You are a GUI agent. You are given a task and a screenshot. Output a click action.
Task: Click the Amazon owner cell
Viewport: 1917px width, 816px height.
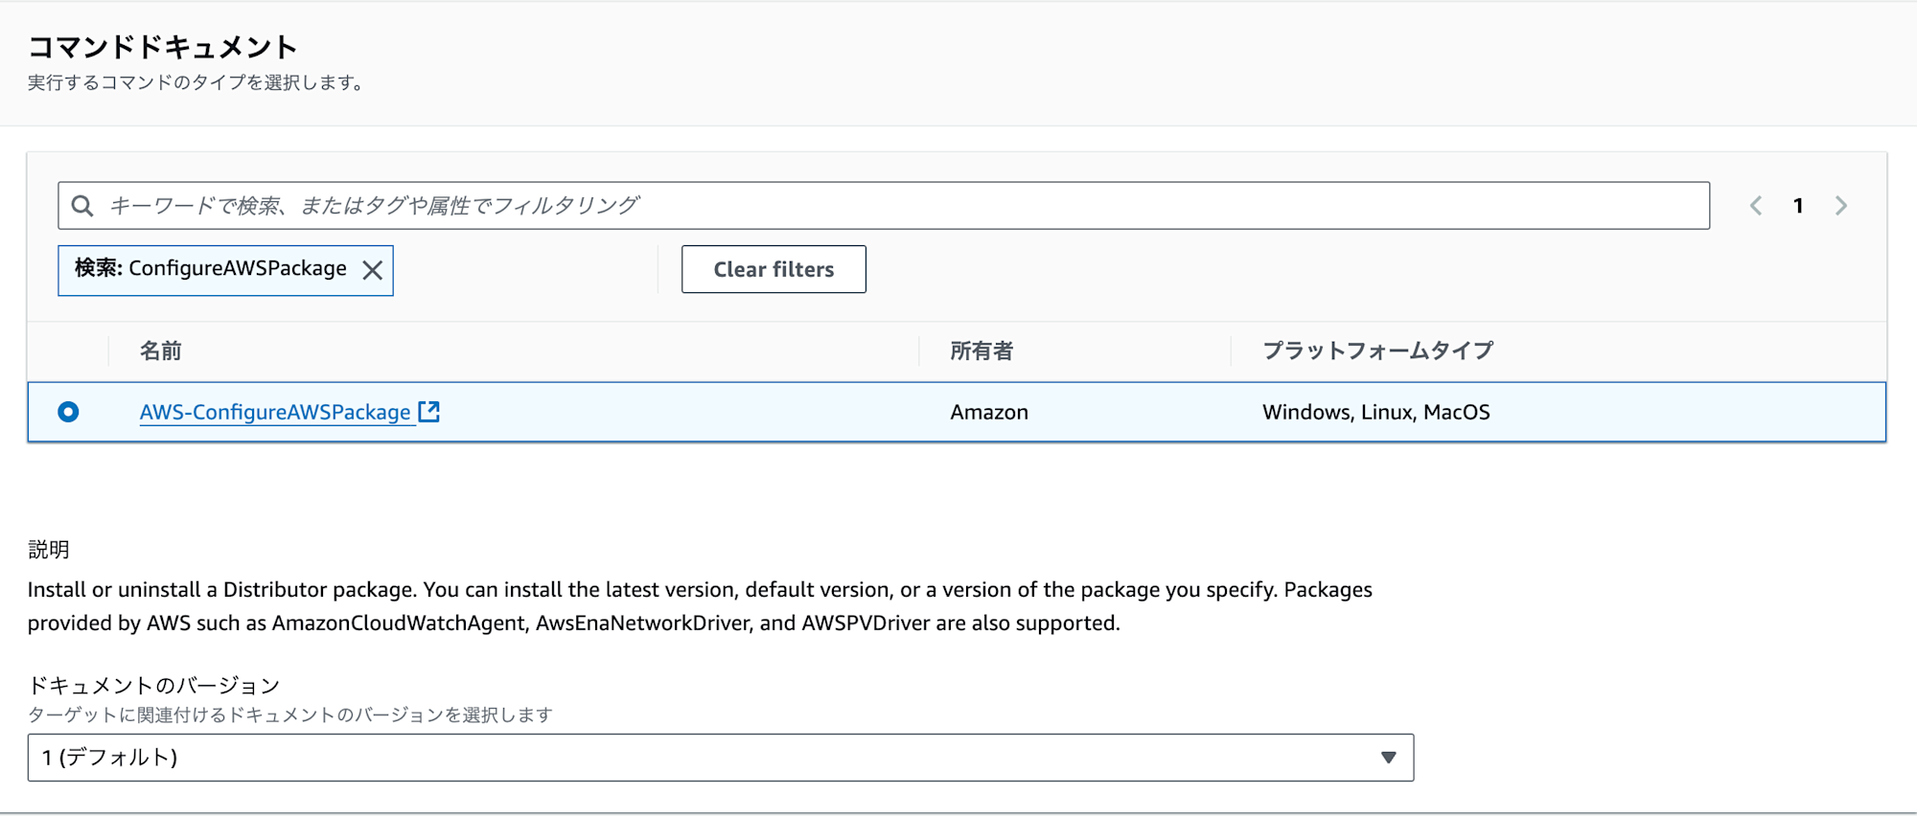(x=989, y=412)
